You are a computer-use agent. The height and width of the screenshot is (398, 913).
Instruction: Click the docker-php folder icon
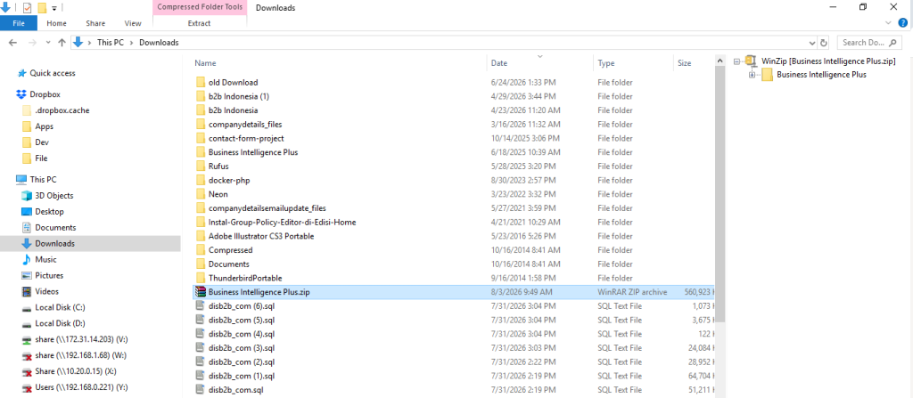[201, 181]
